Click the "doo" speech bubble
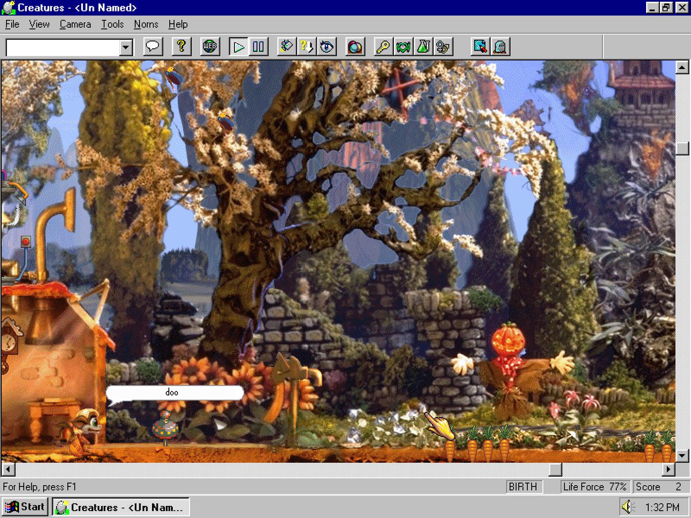 pos(174,393)
